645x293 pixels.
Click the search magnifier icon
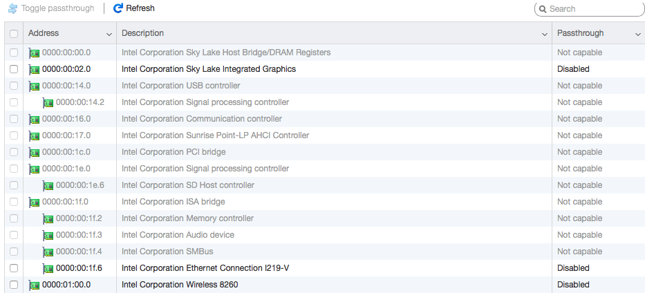(543, 9)
